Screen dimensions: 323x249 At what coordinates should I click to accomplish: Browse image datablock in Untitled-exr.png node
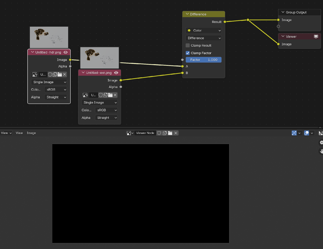pyautogui.click(x=85, y=95)
